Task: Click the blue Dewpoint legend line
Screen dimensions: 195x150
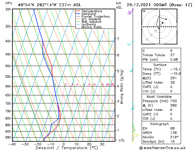Action: (x=78, y=14)
